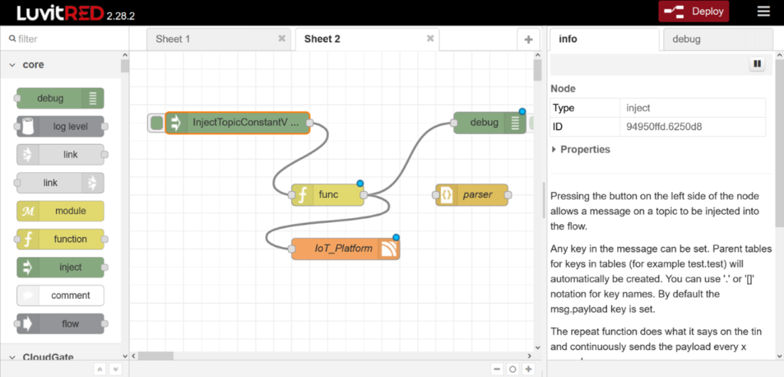784x377 pixels.
Task: Select the func node on the canvas
Action: click(x=328, y=195)
